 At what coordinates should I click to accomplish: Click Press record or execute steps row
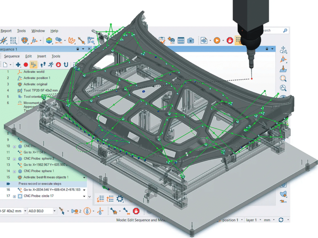pyautogui.click(x=43, y=184)
